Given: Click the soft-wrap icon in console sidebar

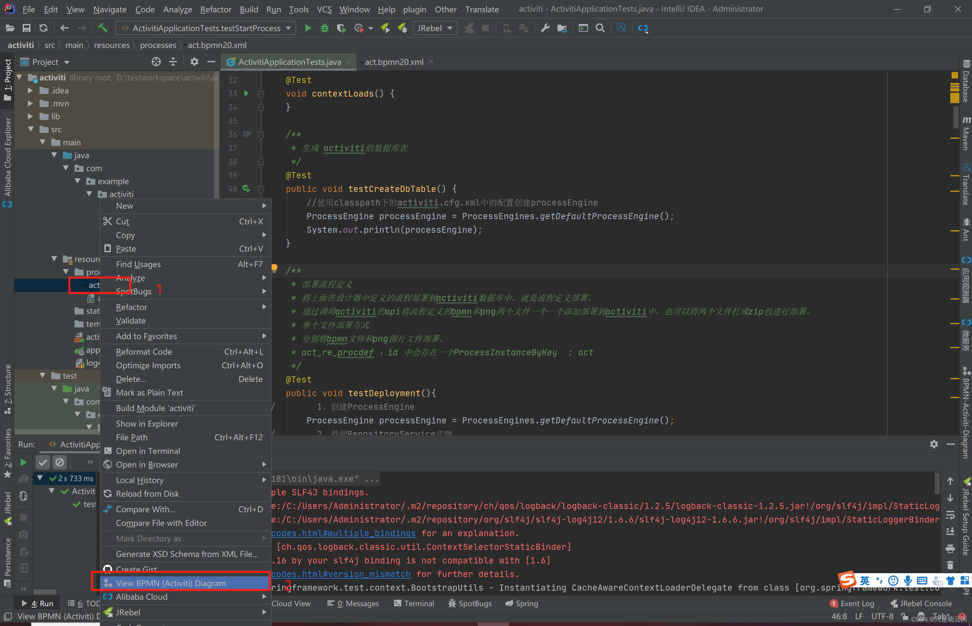Looking at the screenshot, I should click(950, 515).
